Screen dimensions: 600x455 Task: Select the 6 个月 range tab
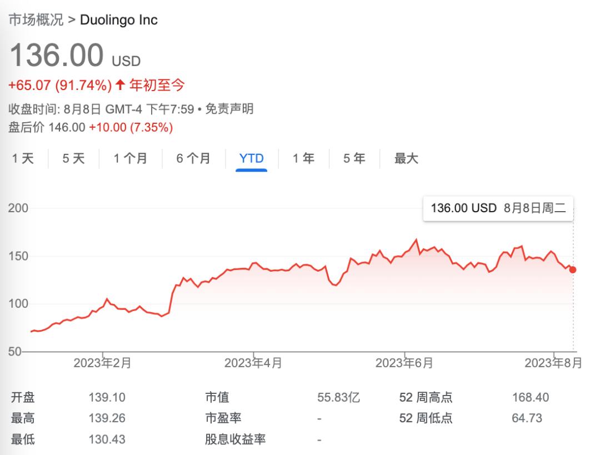(x=193, y=158)
